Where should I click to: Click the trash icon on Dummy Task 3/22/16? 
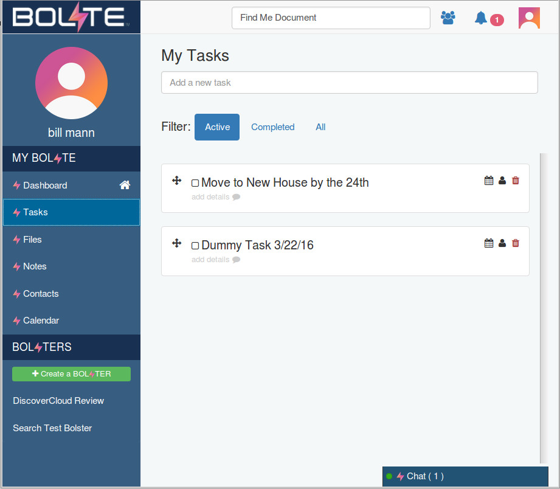(x=515, y=243)
